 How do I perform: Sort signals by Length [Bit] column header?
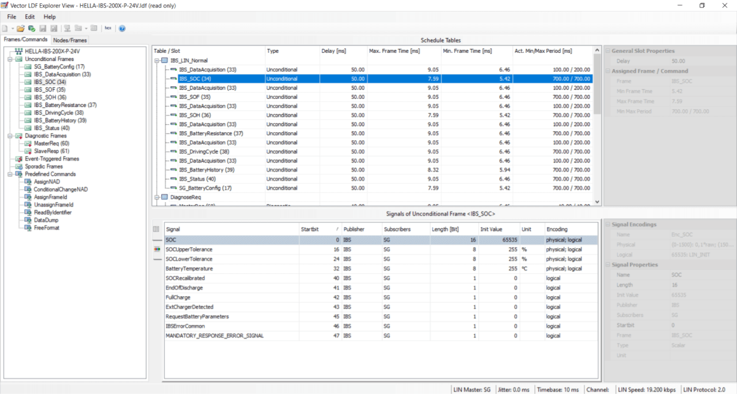tap(454, 229)
